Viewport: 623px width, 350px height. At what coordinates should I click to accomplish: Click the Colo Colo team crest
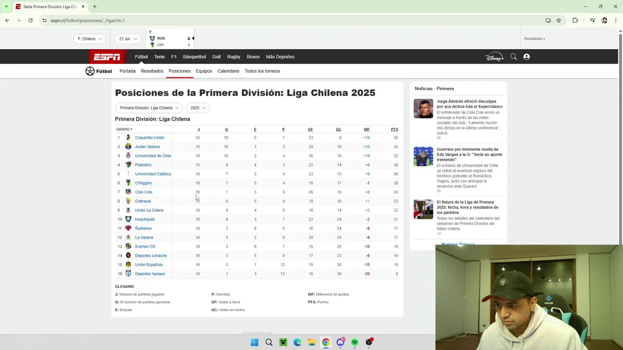(x=128, y=192)
